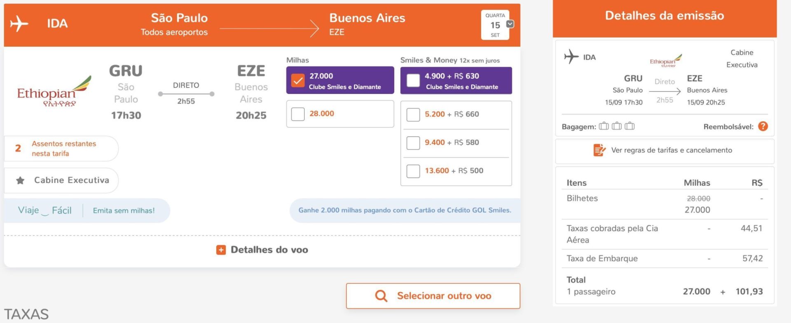Click the Viaje Fácil banner tab
791x323 pixels.
coord(44,211)
